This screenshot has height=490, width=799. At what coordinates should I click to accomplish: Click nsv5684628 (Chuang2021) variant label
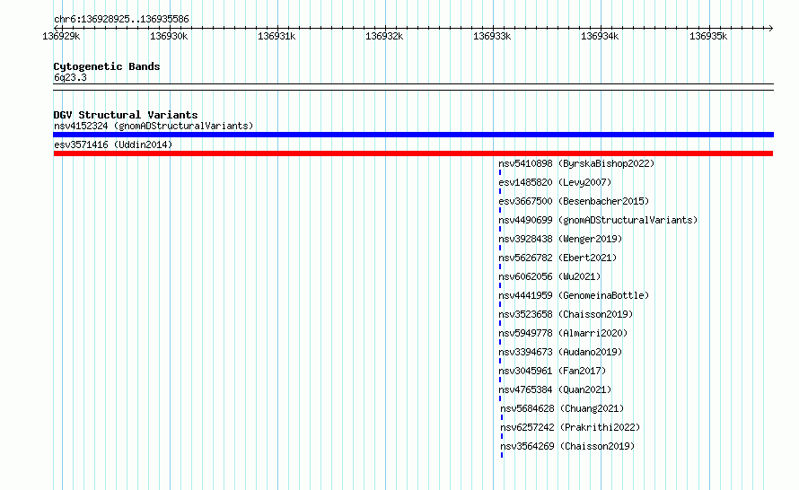tap(562, 408)
